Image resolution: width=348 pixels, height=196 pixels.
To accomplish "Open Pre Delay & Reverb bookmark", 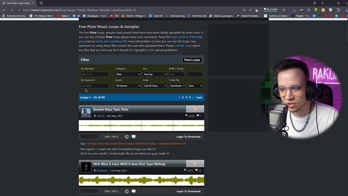I will (41, 16).
